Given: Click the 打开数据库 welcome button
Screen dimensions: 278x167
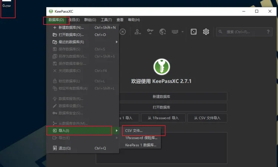Looking at the screenshot, I should coord(173,107).
